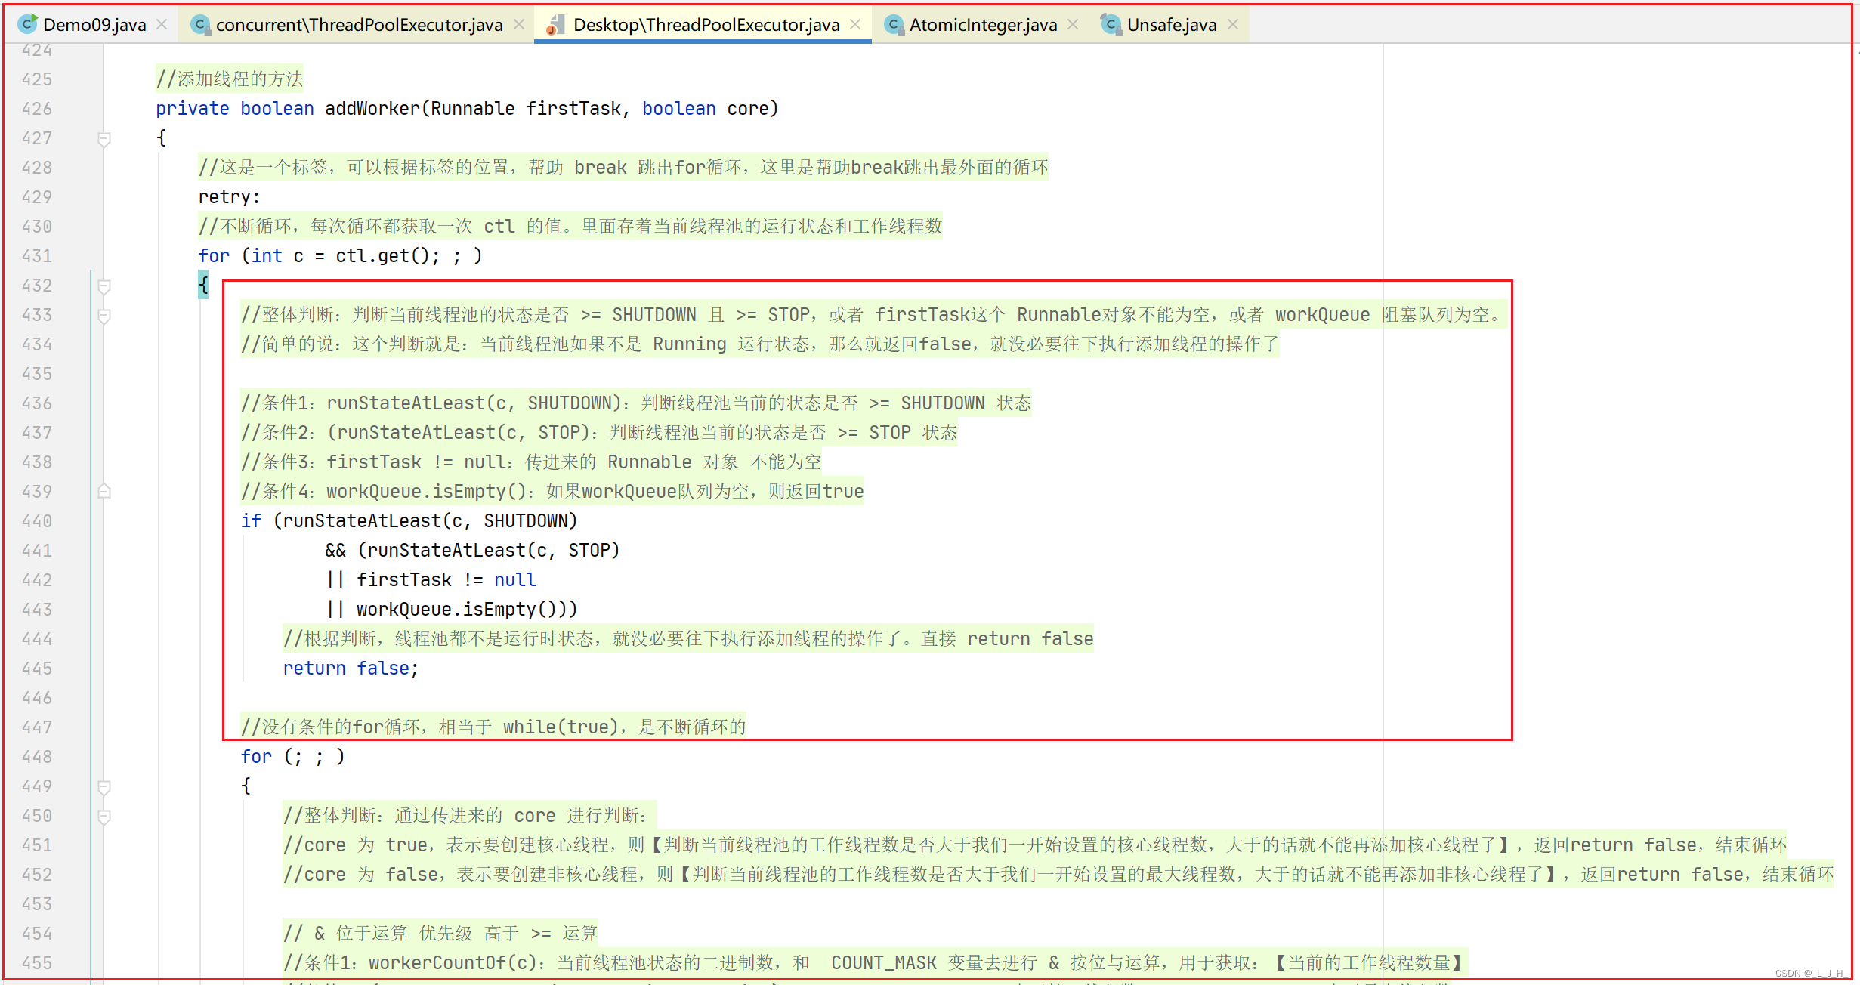Click the comment starting '//core 为 false'

pyautogui.click(x=1058, y=875)
